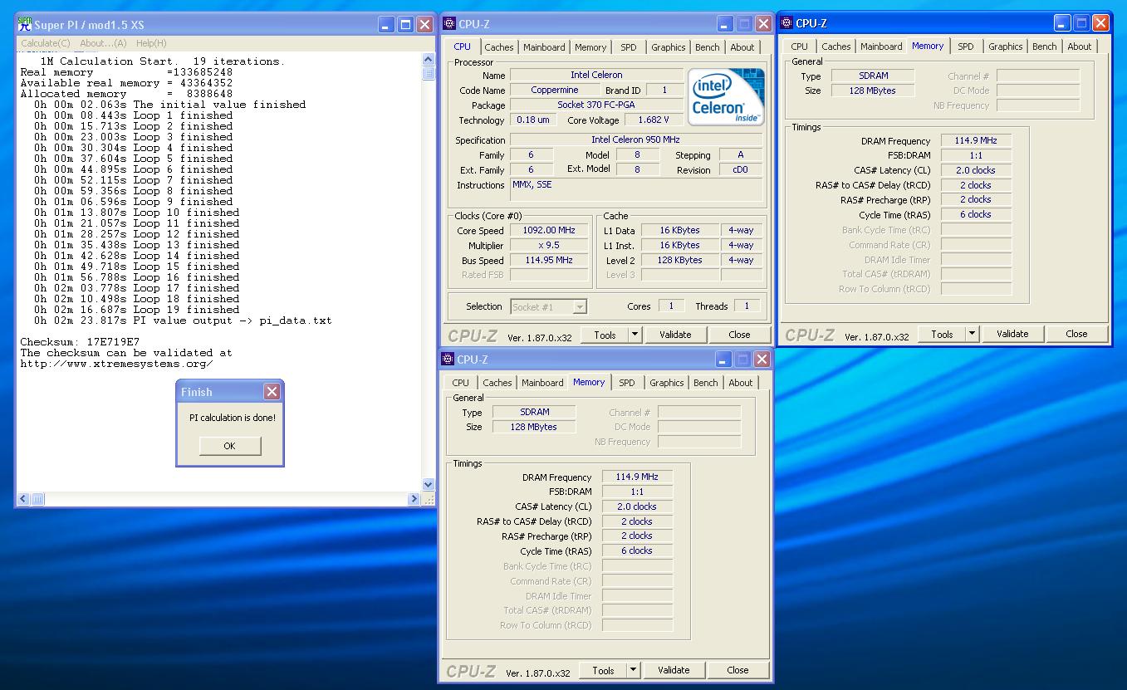
Task: Click Validate in the bottom CPU-Z window
Action: 674,670
